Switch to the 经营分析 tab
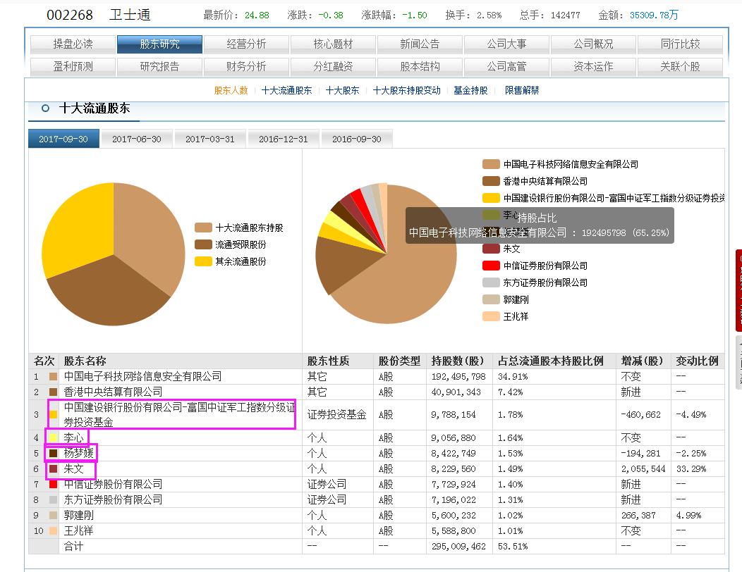Image resolution: width=742 pixels, height=572 pixels. click(247, 43)
